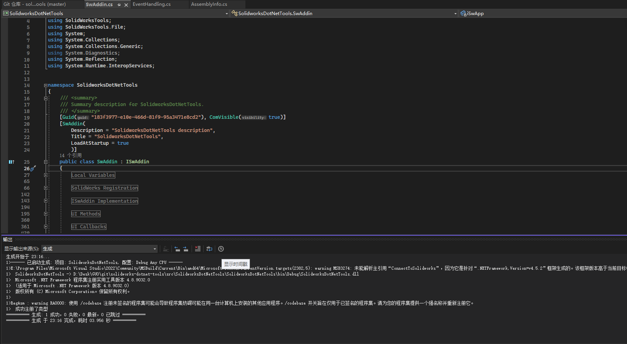Image resolution: width=627 pixels, height=344 pixels.
Task: Click the 输出 panel title
Action: tap(8, 240)
